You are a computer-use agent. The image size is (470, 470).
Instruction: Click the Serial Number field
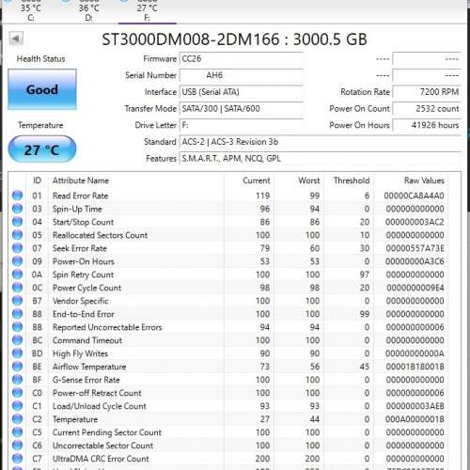(x=242, y=75)
